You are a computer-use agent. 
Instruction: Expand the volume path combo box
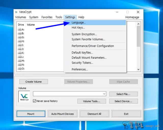click(x=104, y=94)
